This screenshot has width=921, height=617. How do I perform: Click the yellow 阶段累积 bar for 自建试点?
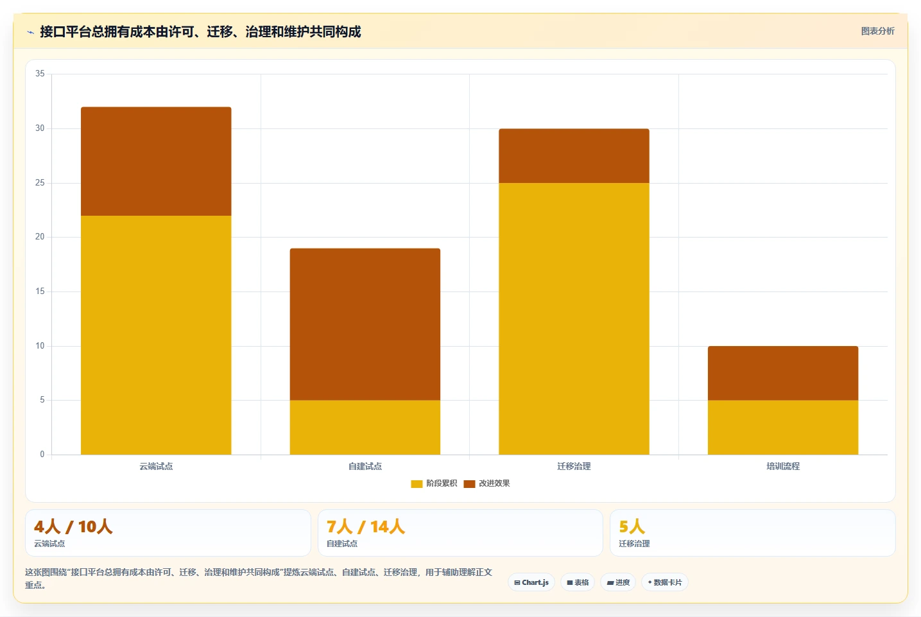365,428
